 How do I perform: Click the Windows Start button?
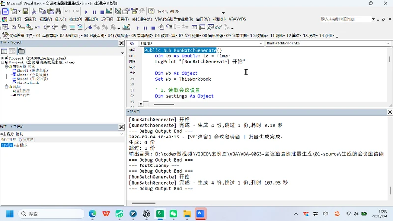coord(10,214)
